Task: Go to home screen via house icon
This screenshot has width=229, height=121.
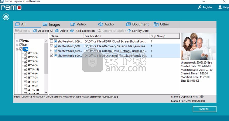Action: pyautogui.click(x=6, y=17)
